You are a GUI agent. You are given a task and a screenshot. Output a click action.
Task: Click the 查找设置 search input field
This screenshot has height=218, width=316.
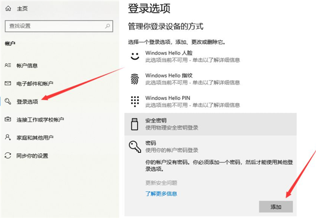(x=53, y=25)
